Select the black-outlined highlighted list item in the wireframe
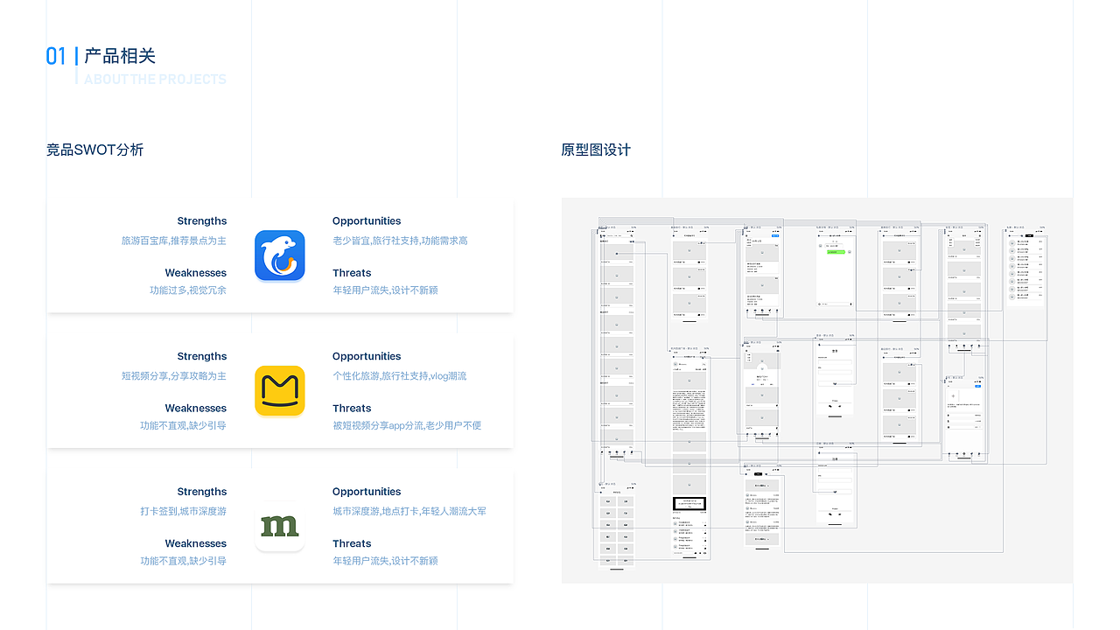 click(689, 504)
